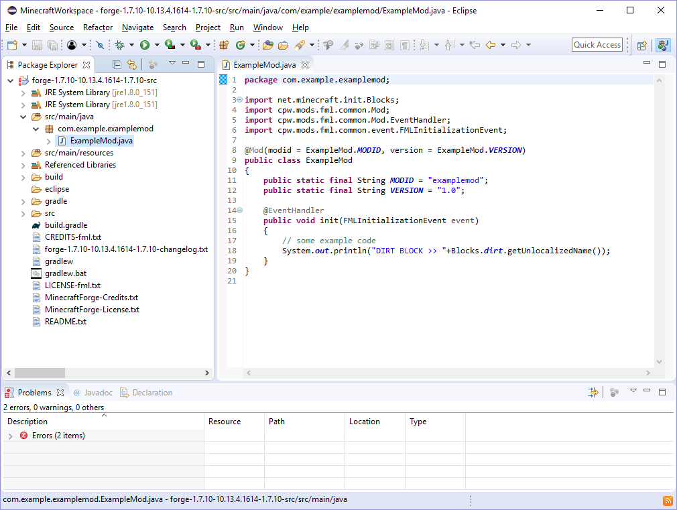Open the Refactor menu
Screen dimensions: 677x510
pyautogui.click(x=98, y=27)
